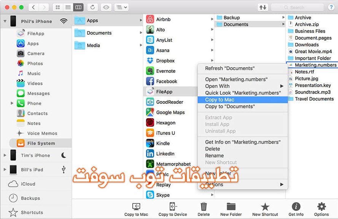Expand the Apps folder arrow
The width and height of the screenshot is (338, 219).
[x=141, y=20]
